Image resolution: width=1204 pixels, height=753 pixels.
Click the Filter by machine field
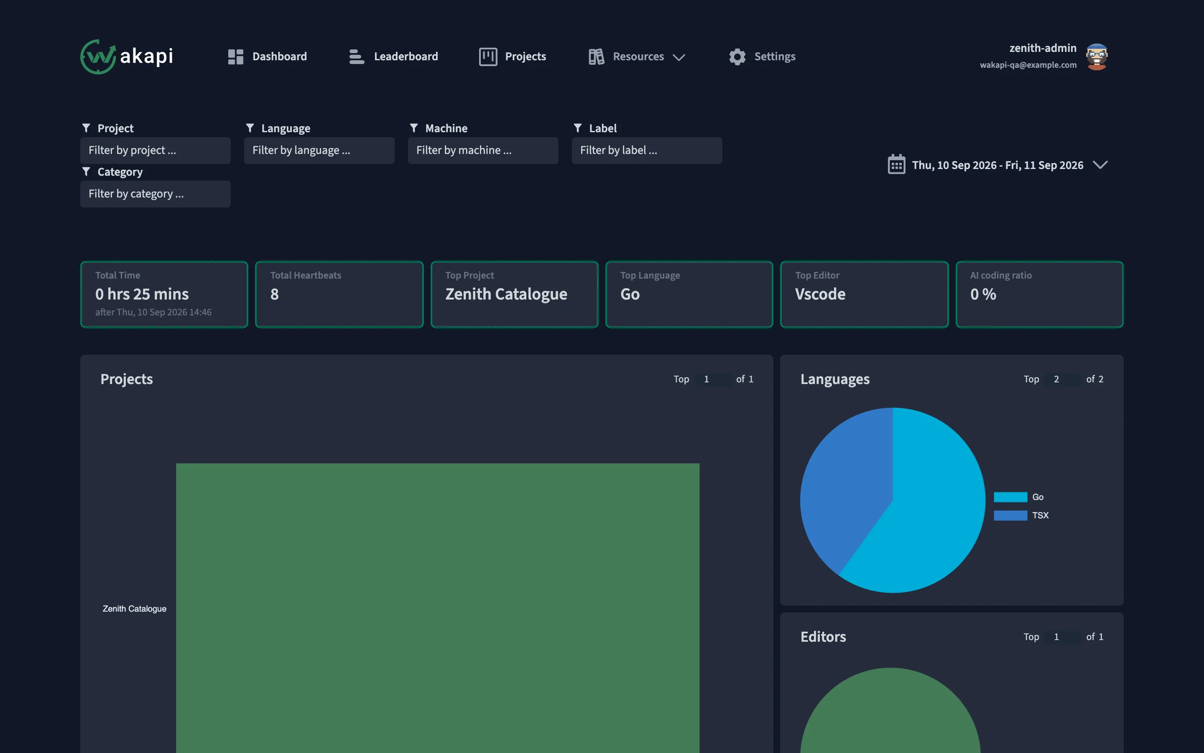point(483,151)
